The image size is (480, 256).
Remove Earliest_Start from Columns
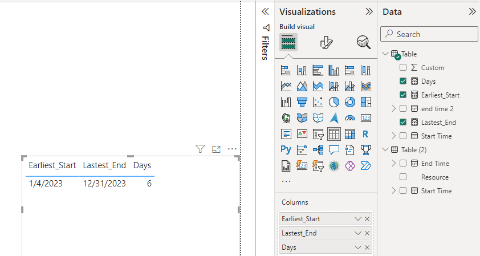367,219
